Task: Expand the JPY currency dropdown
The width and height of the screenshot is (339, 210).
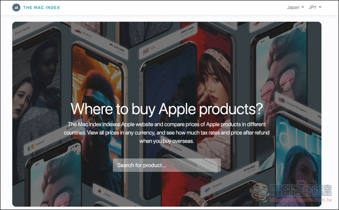Action: point(315,7)
